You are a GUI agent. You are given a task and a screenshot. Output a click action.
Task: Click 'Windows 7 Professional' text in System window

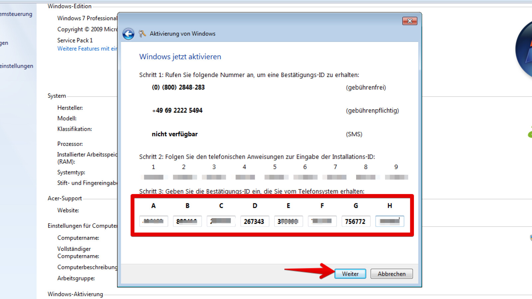coord(87,18)
